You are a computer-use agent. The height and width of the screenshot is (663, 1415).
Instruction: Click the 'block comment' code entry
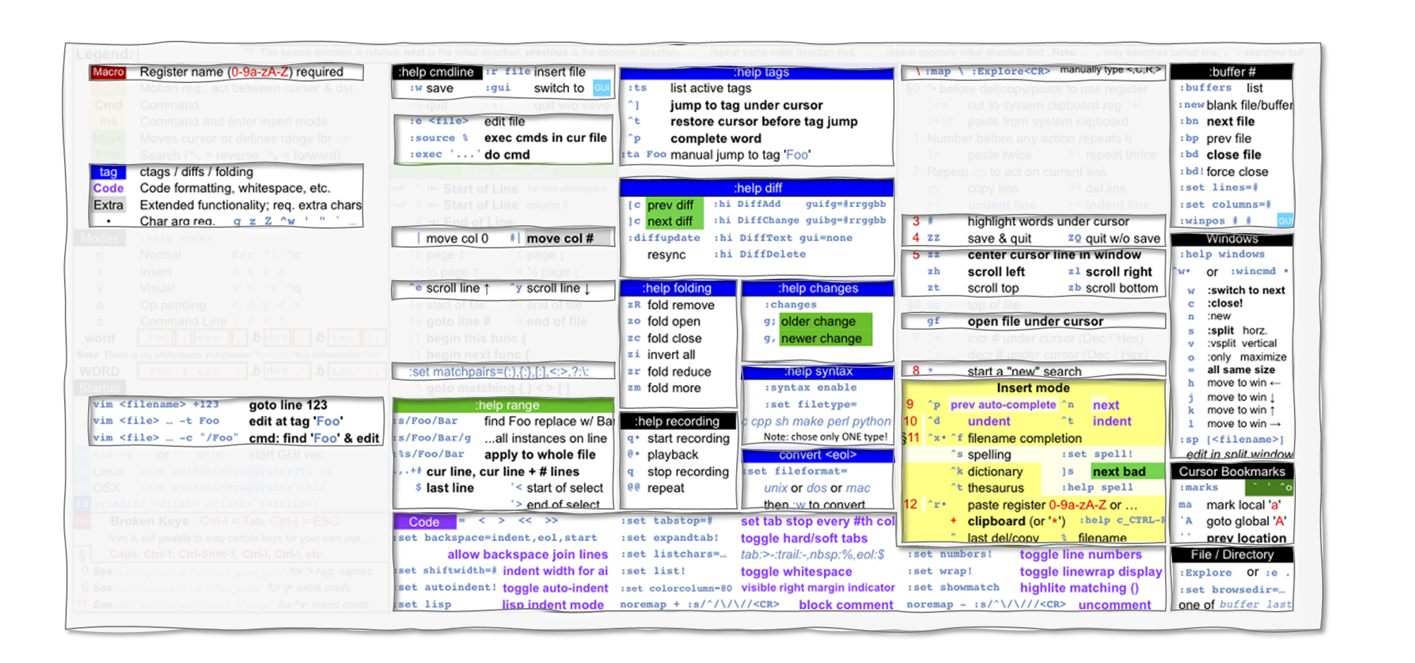click(x=846, y=605)
